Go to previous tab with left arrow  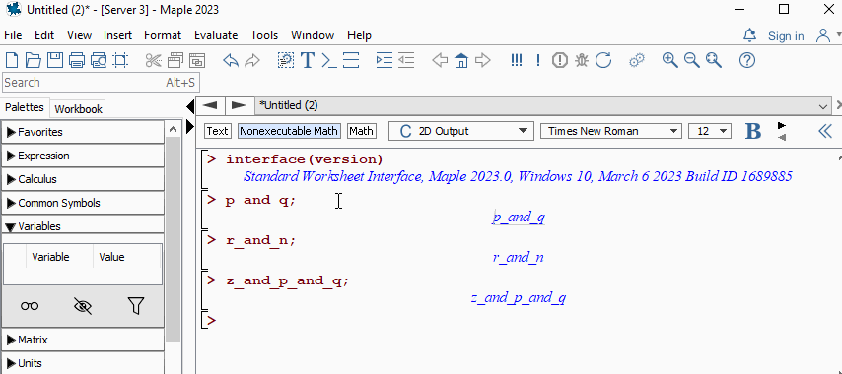point(210,105)
